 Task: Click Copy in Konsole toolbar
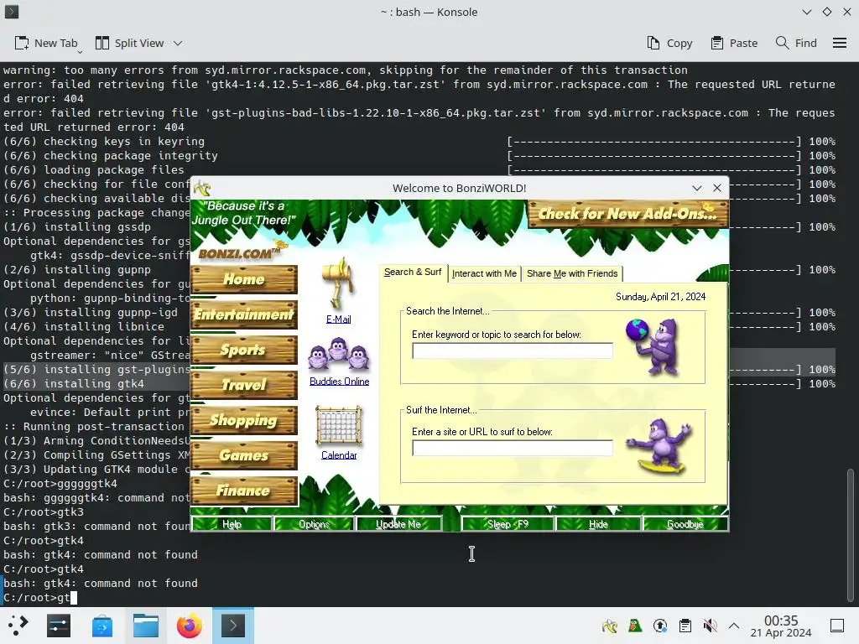coord(669,44)
